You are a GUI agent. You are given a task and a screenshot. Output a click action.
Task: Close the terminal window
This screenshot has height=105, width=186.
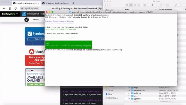coord(46,12)
